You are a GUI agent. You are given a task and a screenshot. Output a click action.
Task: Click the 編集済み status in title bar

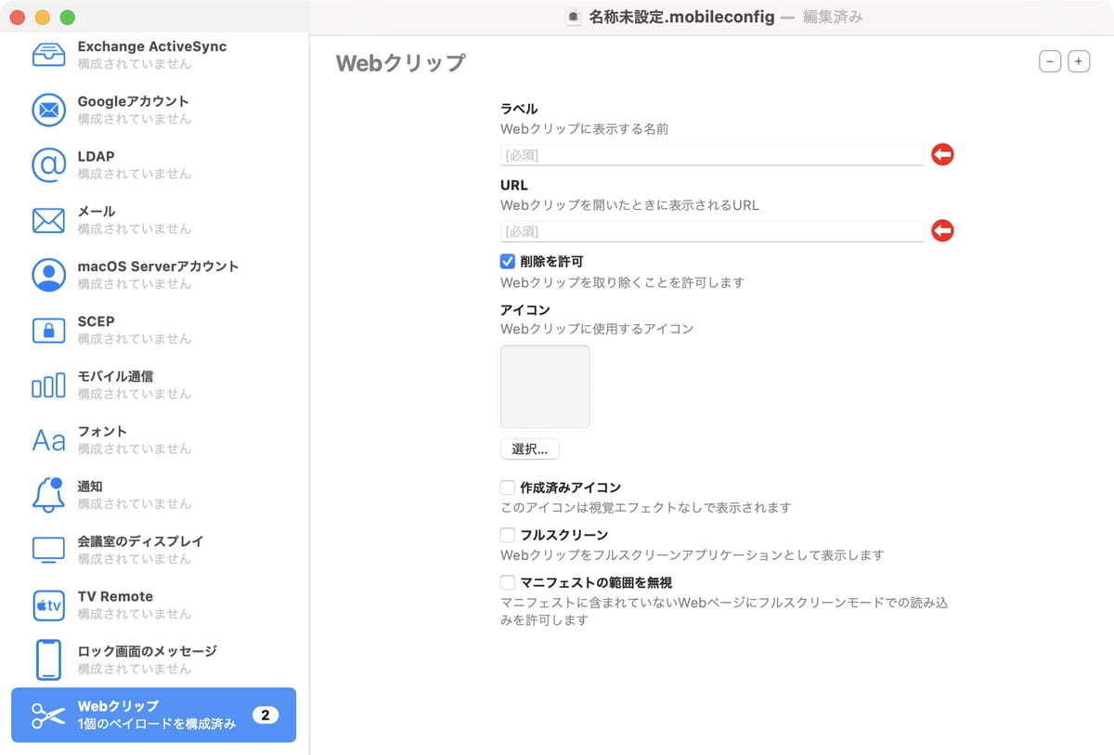(x=833, y=18)
